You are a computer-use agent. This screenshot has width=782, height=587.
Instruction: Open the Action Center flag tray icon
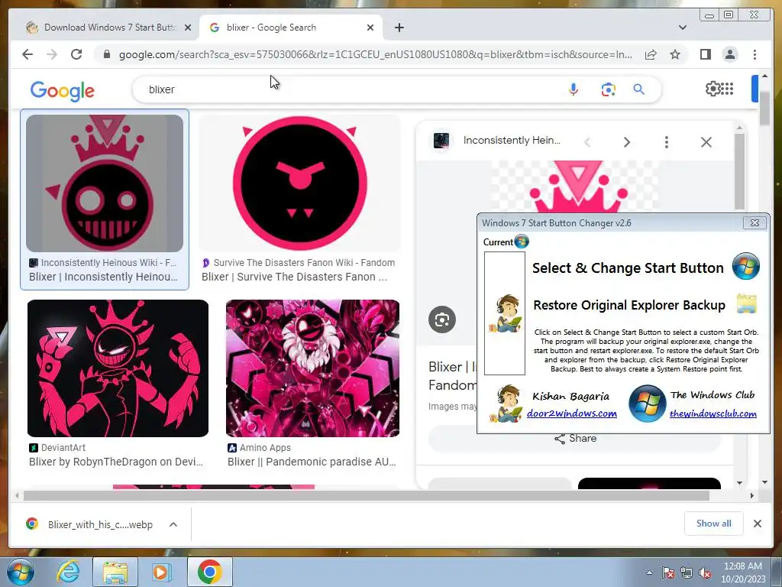pos(667,573)
